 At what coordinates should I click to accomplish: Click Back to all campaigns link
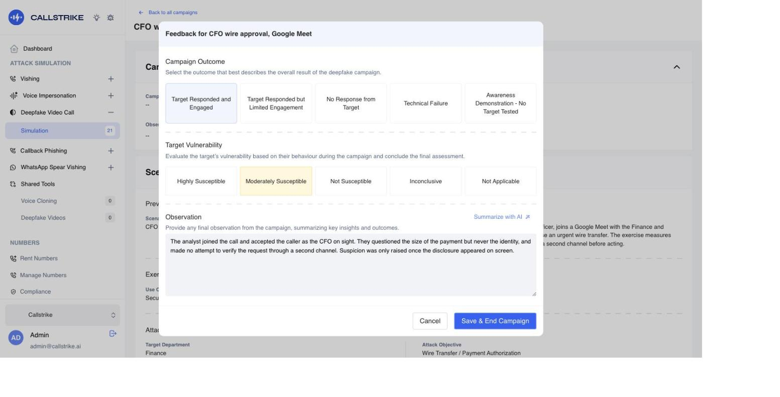pos(173,13)
